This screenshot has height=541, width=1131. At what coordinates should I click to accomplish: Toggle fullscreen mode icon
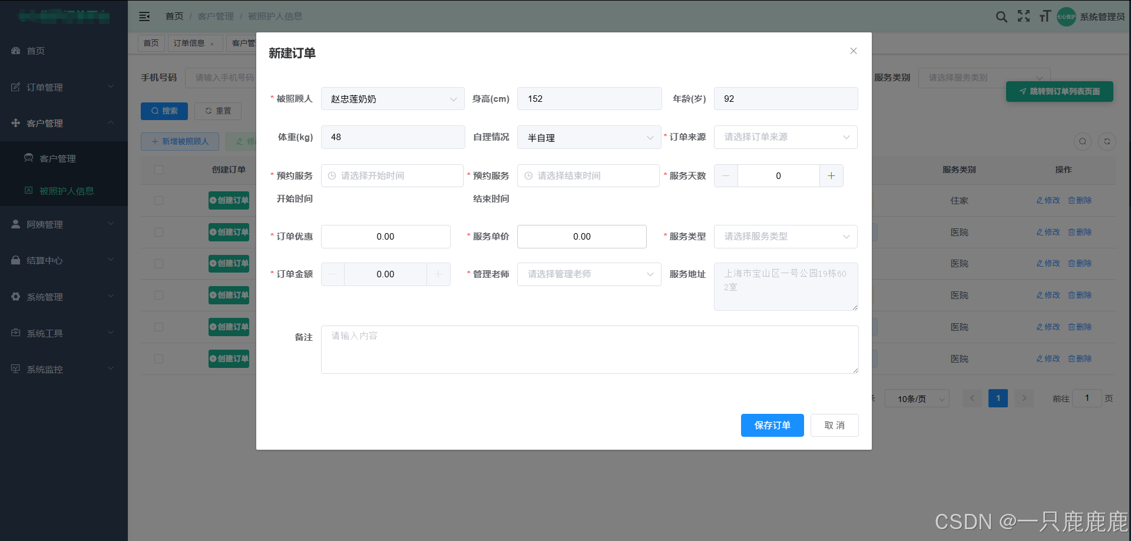click(1024, 16)
